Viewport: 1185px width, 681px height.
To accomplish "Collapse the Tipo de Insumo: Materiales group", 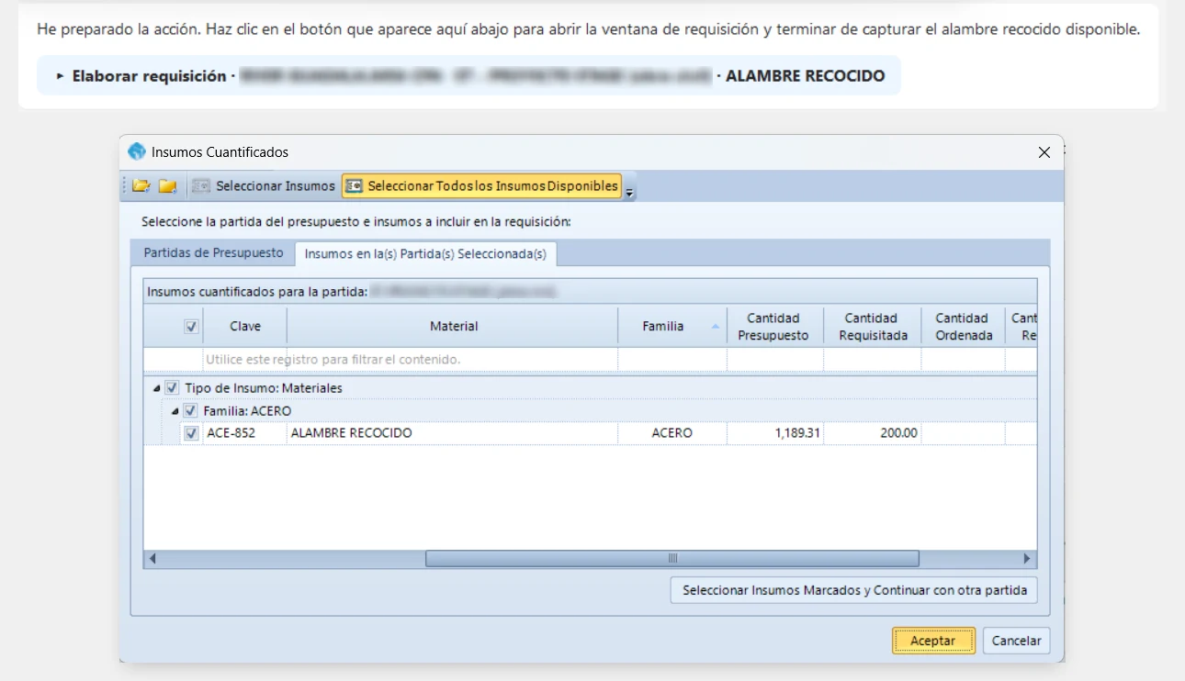I will pos(156,388).
